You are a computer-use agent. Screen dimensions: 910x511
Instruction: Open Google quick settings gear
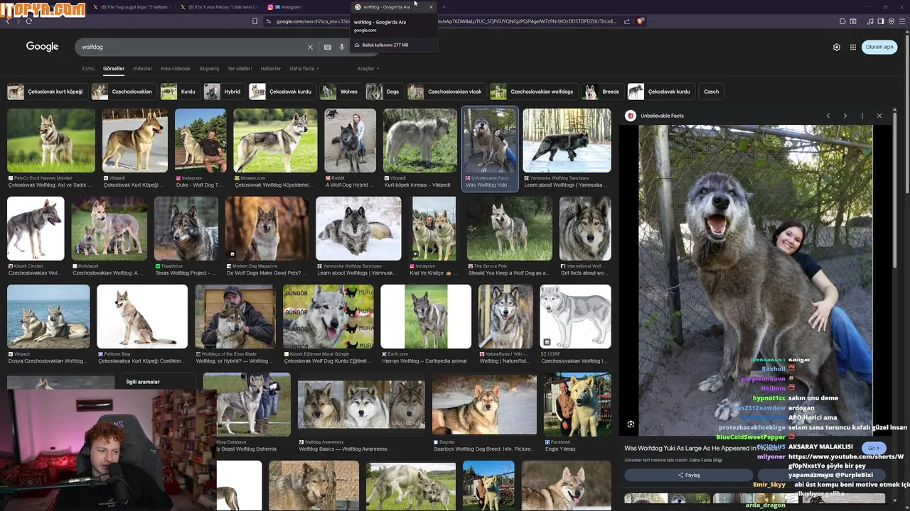pyautogui.click(x=837, y=47)
